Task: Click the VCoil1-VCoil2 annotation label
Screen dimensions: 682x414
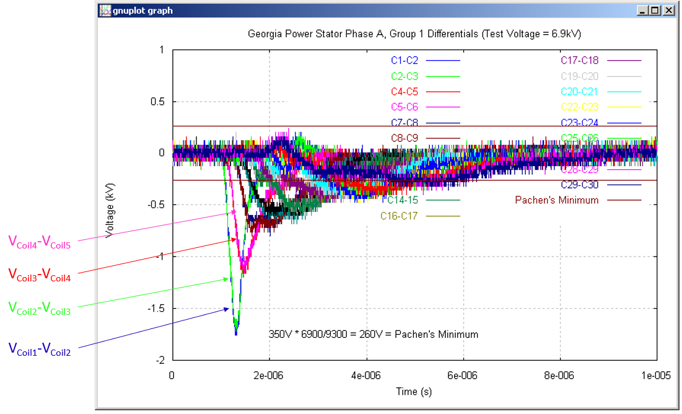Action: coord(40,348)
